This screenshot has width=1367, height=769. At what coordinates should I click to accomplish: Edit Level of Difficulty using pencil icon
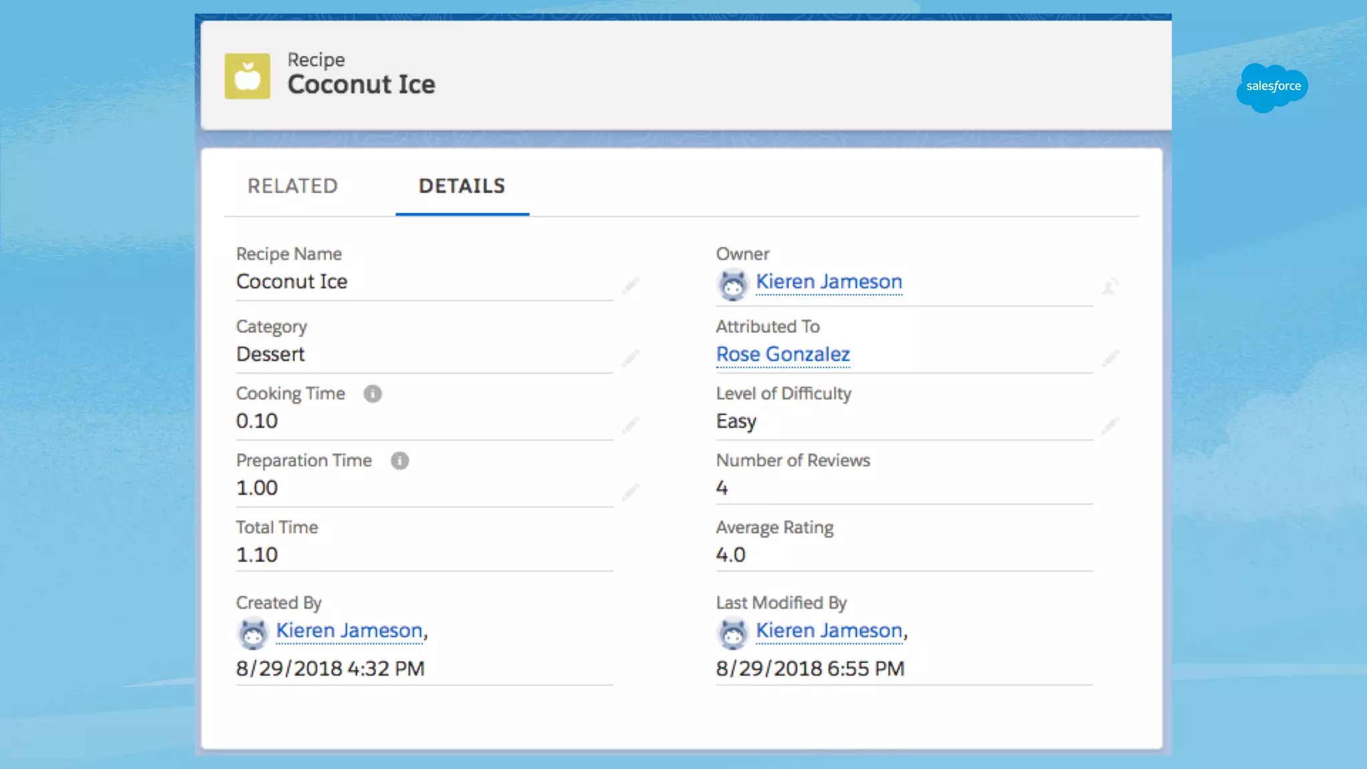point(1110,425)
